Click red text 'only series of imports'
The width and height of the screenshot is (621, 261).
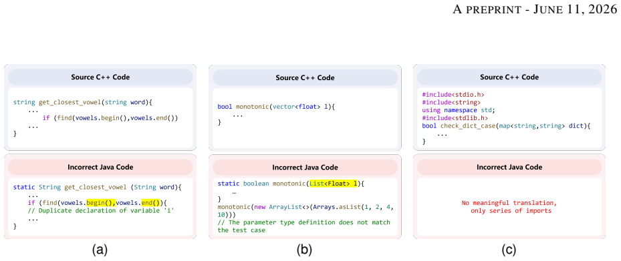coord(511,211)
